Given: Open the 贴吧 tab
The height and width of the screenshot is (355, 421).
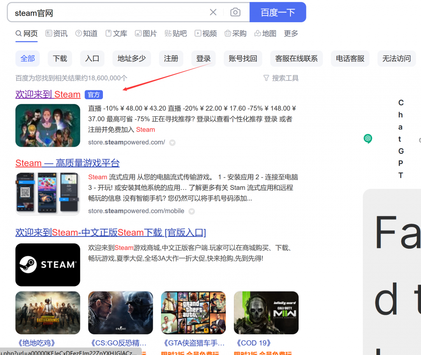Looking at the screenshot, I should click(176, 33).
